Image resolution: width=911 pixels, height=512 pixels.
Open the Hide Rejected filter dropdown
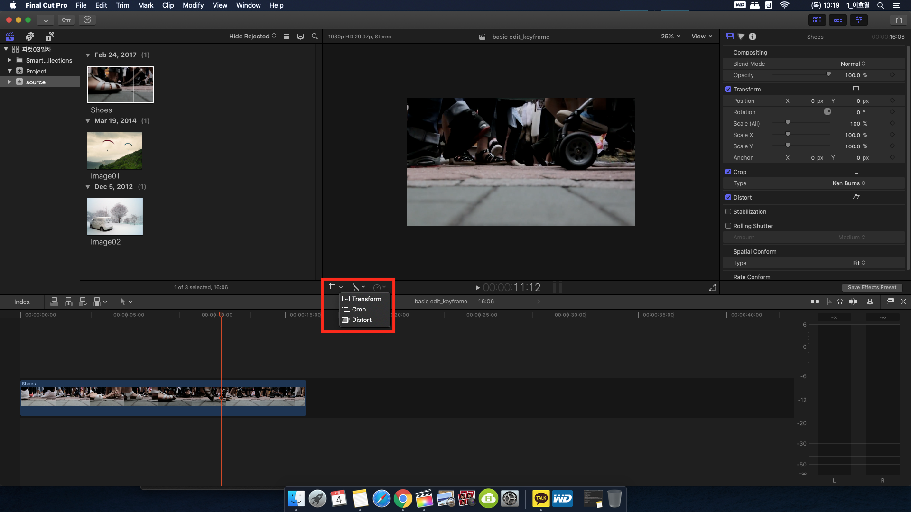pyautogui.click(x=252, y=37)
